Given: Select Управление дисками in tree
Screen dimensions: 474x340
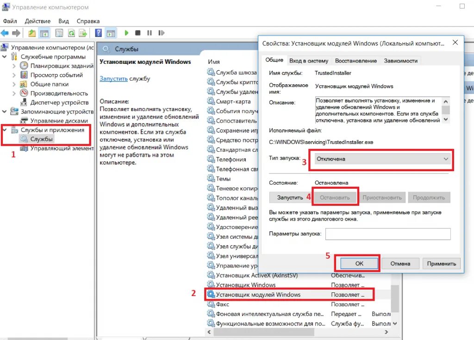Looking at the screenshot, I should [x=59, y=121].
